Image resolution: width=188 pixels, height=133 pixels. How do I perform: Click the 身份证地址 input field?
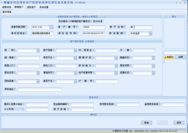(x=42, y=34)
